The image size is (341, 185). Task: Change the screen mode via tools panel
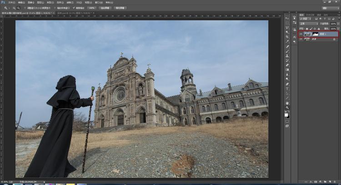pyautogui.click(x=287, y=126)
